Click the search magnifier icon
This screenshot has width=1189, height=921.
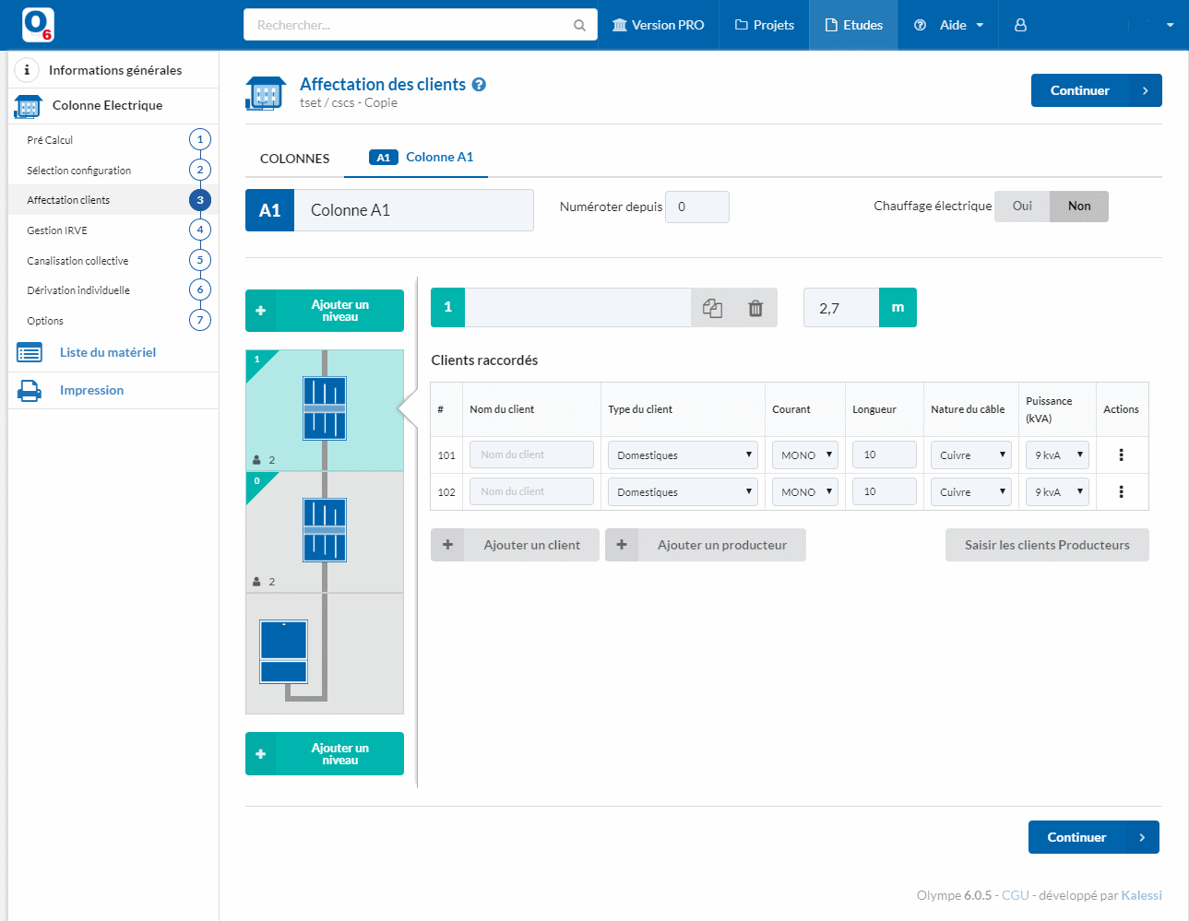click(579, 25)
